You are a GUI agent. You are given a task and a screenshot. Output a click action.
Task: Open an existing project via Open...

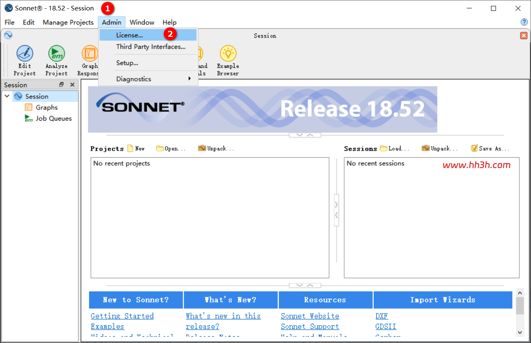[x=171, y=149]
